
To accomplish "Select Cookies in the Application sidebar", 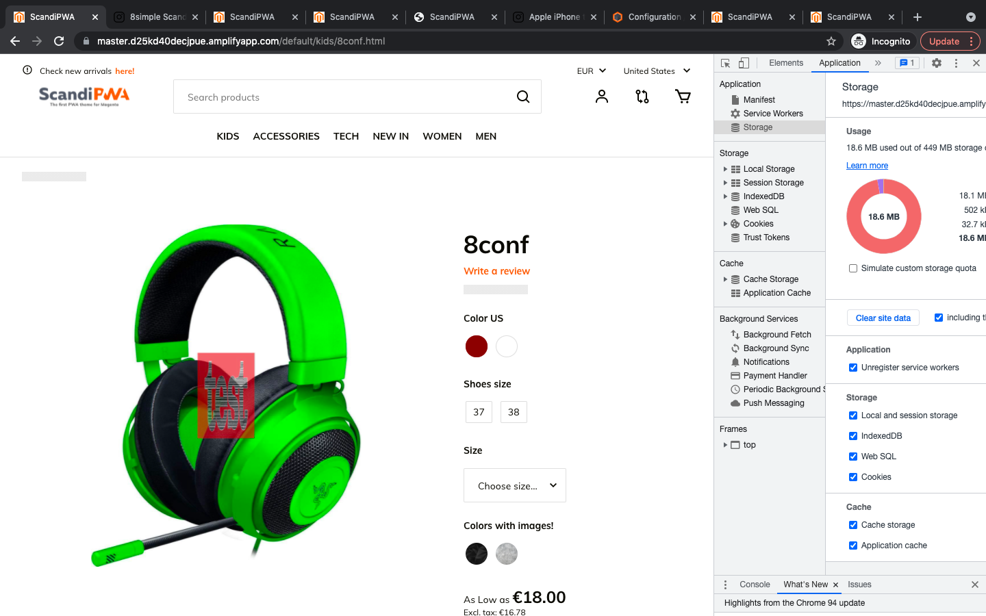I will click(757, 223).
